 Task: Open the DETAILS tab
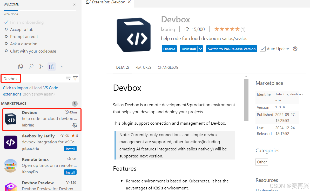pos(123,67)
